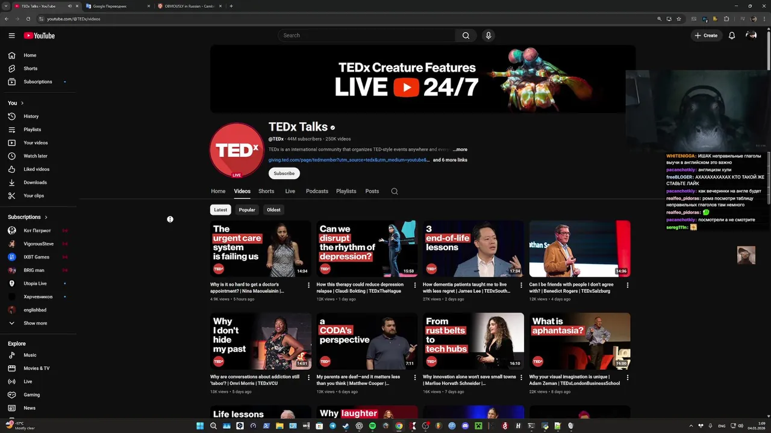Open 'What is aphantasia?' video thumbnail
Image resolution: width=771 pixels, height=433 pixels.
[x=580, y=342]
